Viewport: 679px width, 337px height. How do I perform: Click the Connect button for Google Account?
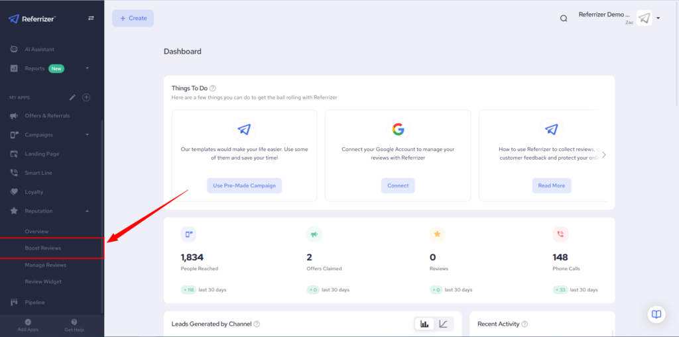pos(398,185)
